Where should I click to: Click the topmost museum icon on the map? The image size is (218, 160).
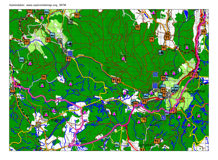tap(70, 22)
